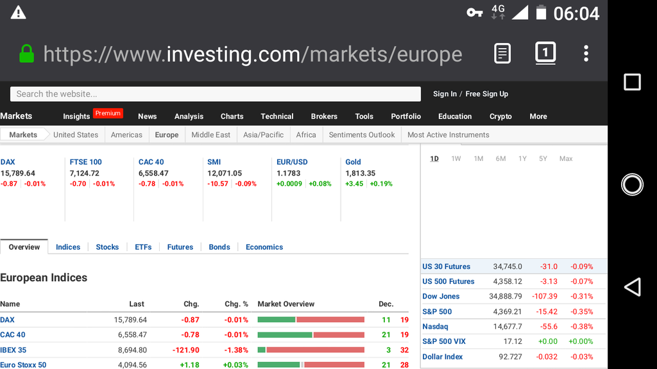The image size is (657, 369).
Task: Tap the browser address bar URL
Action: click(253, 54)
